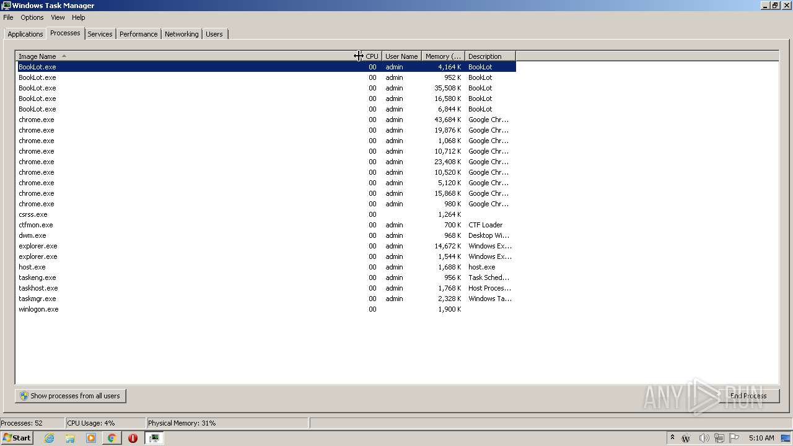Open the network tray icon

click(719, 438)
